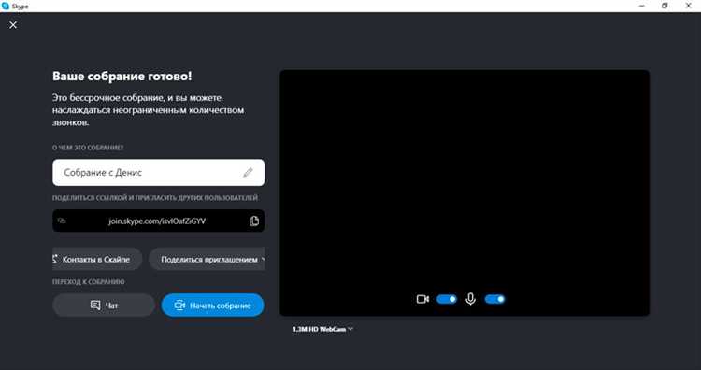Click the microphone icon in preview
This screenshot has width=701, height=370.
tap(470, 299)
